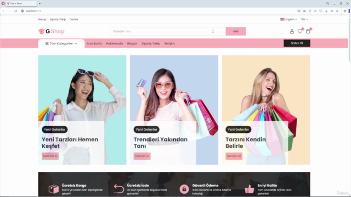Reload the page with the refresh icon
351x197 pixels.
(16, 11)
